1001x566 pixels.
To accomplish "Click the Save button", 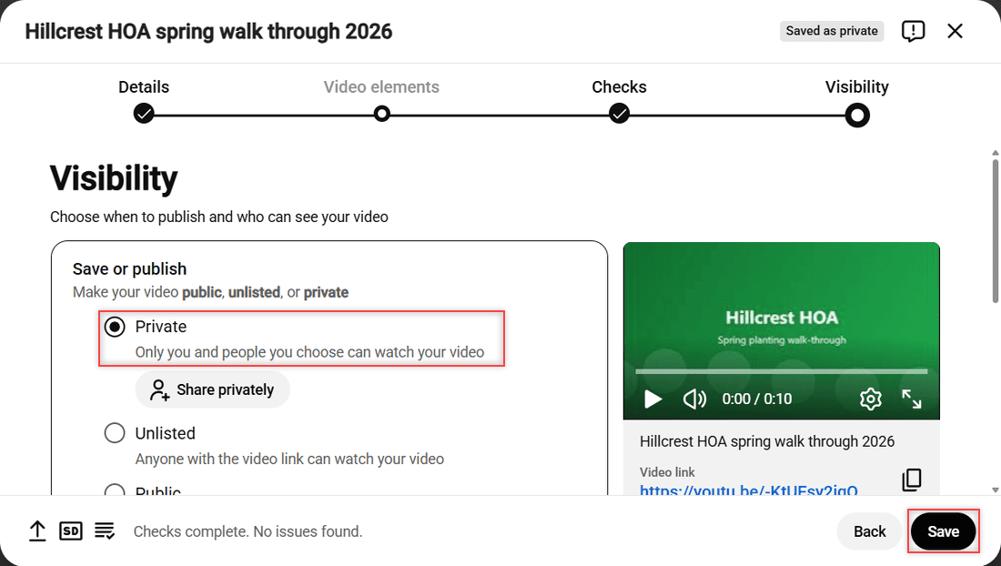I will (943, 531).
